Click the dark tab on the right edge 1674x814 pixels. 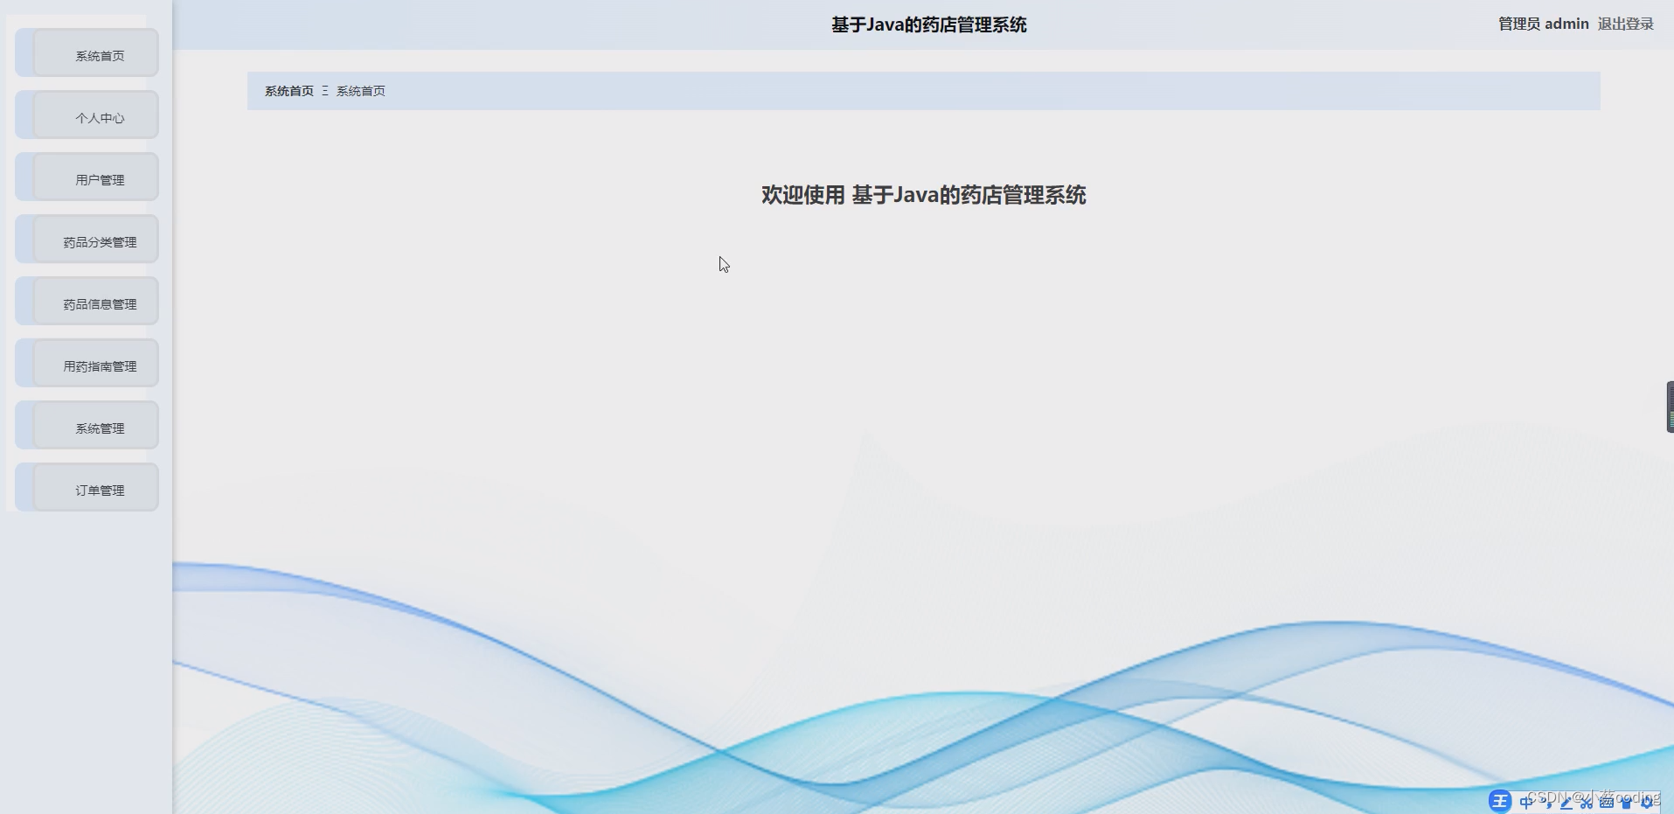point(1670,407)
